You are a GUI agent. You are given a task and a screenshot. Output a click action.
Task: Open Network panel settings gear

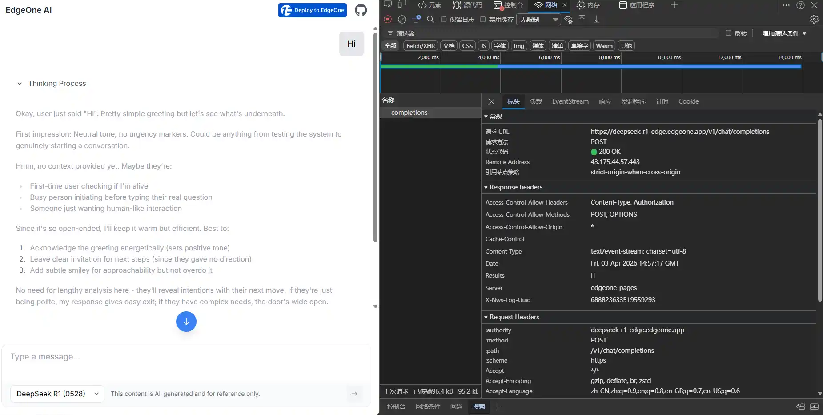pyautogui.click(x=814, y=19)
